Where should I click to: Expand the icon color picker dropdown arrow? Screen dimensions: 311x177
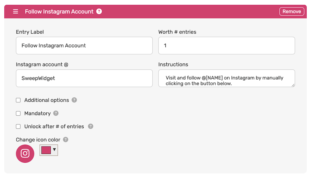point(54,150)
